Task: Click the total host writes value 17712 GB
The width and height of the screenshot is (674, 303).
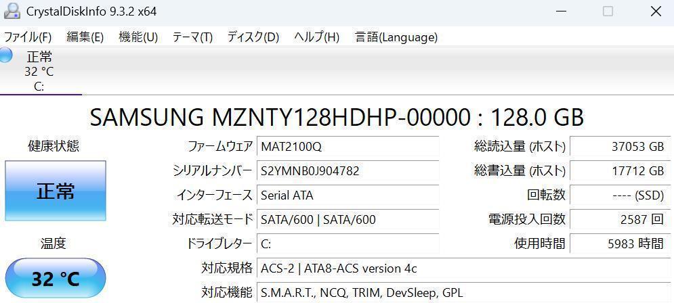Action: pos(620,171)
